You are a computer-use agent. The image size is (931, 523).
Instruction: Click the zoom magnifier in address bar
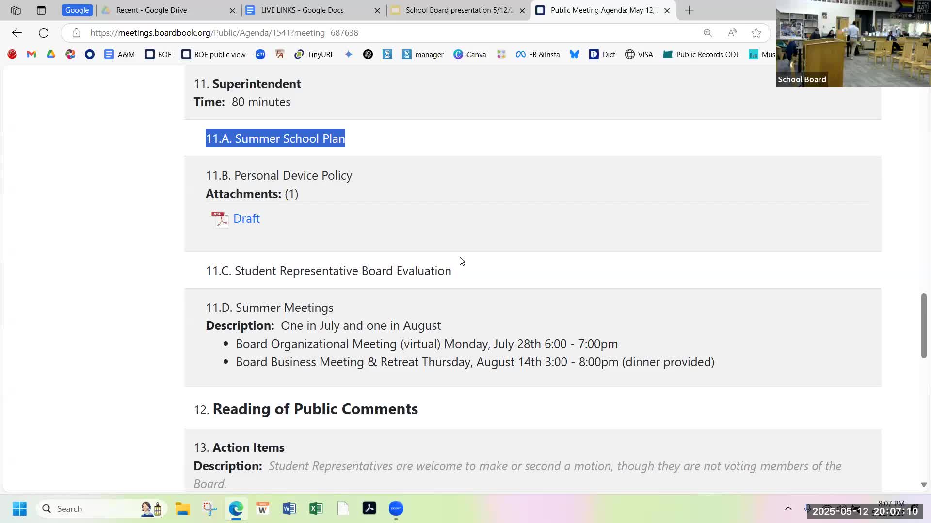click(707, 33)
